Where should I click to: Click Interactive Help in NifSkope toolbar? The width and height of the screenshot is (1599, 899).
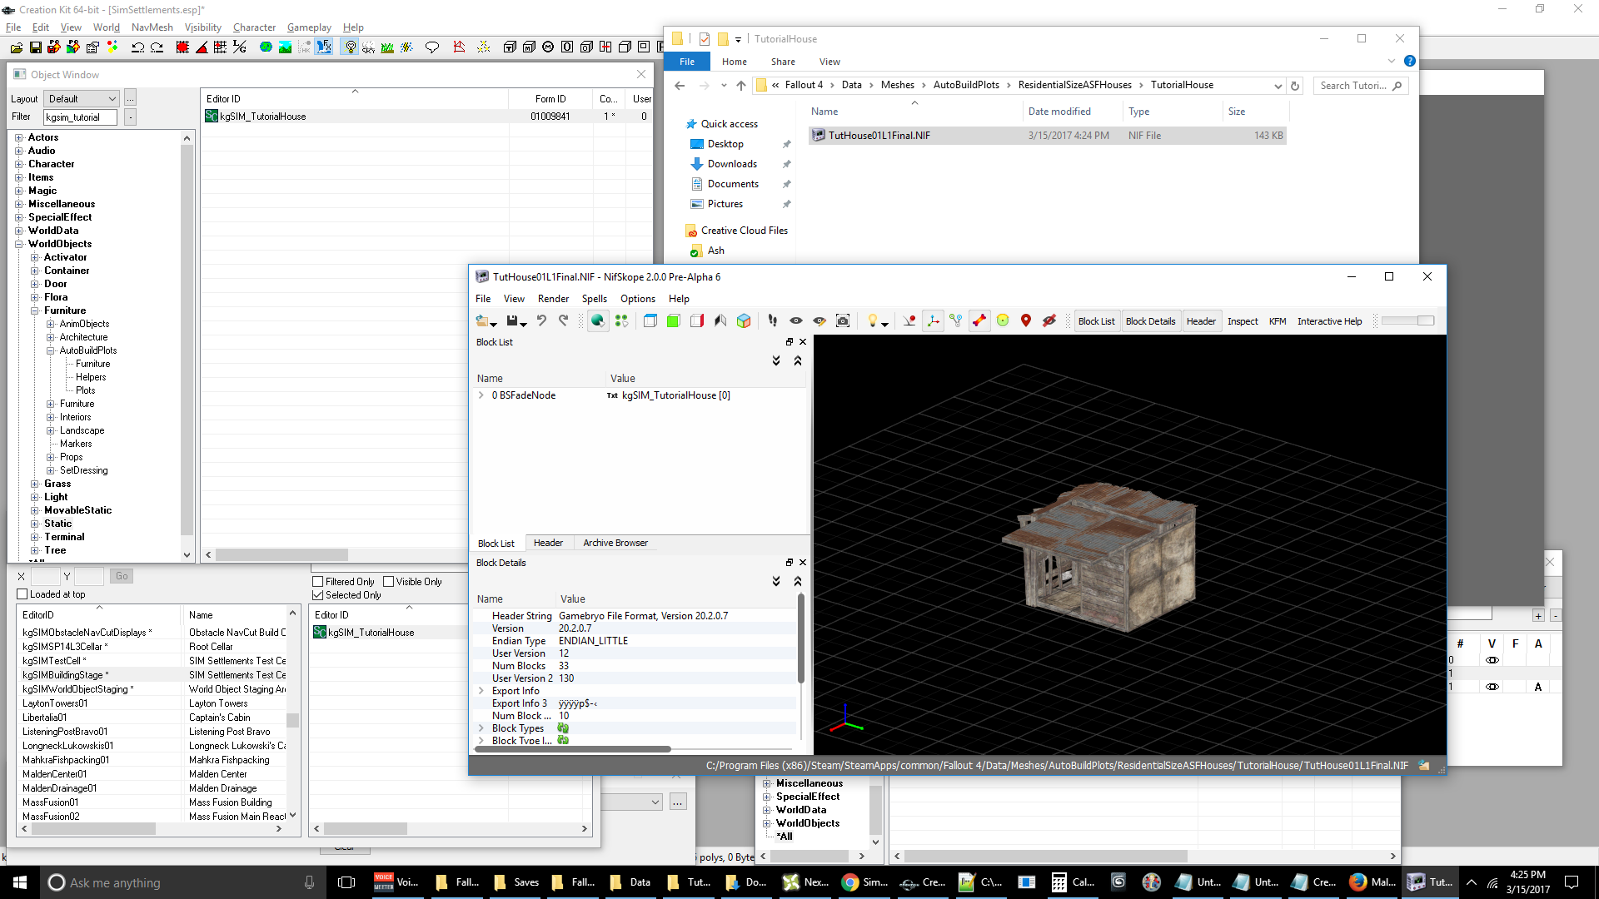click(1329, 321)
